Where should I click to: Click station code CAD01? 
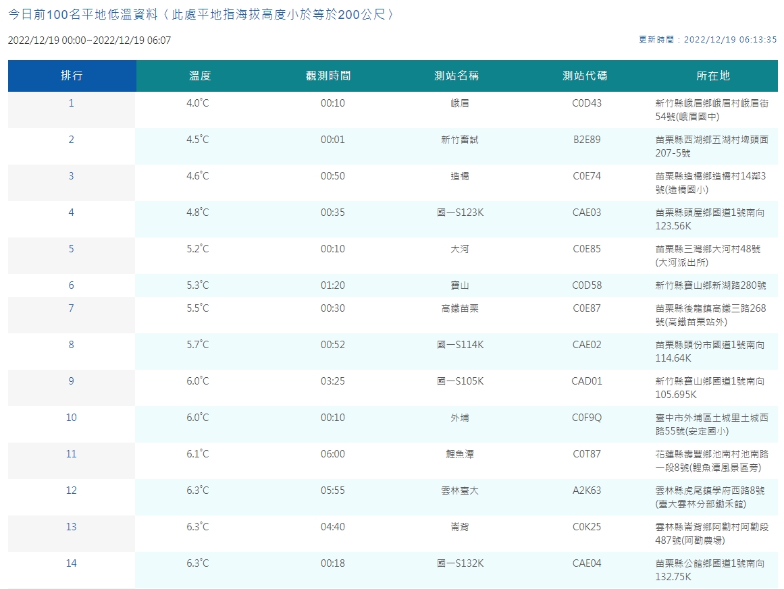[587, 382]
